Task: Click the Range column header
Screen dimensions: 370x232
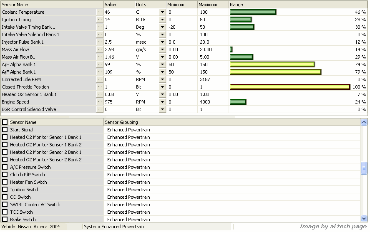Action: tap(298, 5)
